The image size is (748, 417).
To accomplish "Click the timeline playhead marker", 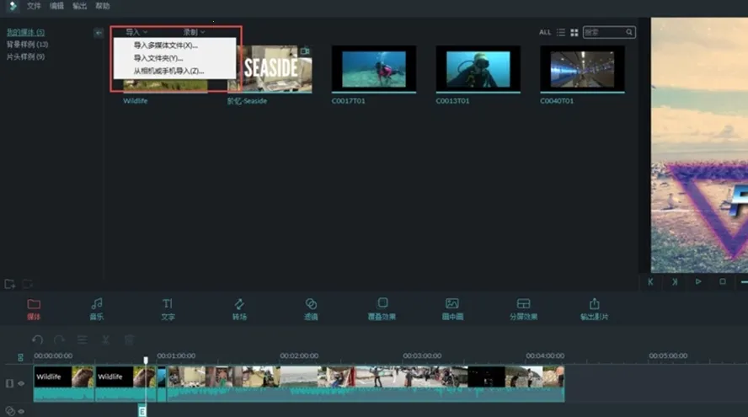I will (146, 361).
